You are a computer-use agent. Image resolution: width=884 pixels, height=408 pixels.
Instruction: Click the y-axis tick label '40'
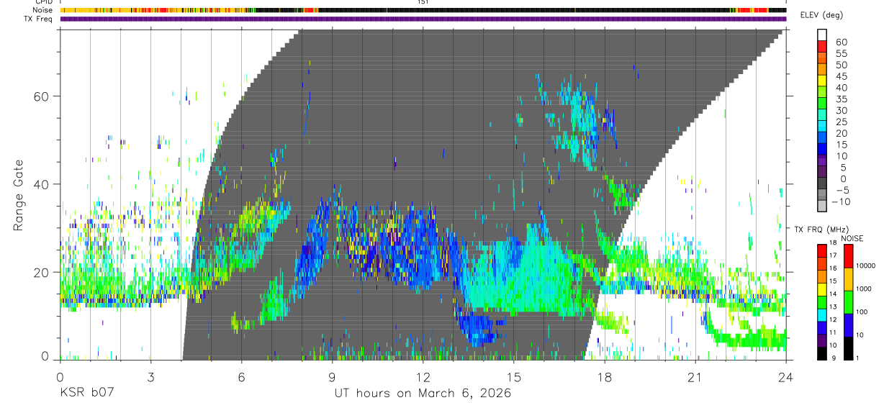click(x=43, y=185)
